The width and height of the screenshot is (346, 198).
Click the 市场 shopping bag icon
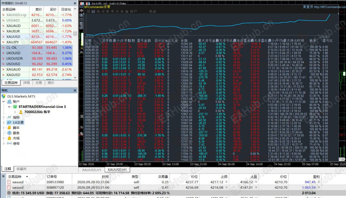coord(9,138)
